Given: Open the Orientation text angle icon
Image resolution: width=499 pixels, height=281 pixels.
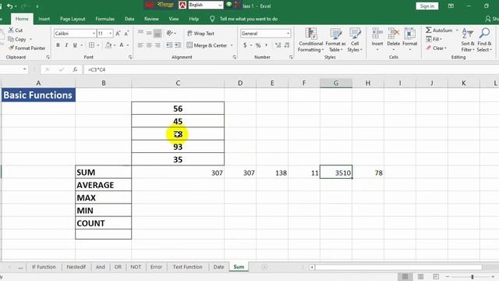Looking at the screenshot, I should pyautogui.click(x=170, y=33).
